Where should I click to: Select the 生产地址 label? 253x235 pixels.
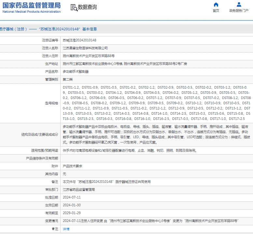point(51,64)
